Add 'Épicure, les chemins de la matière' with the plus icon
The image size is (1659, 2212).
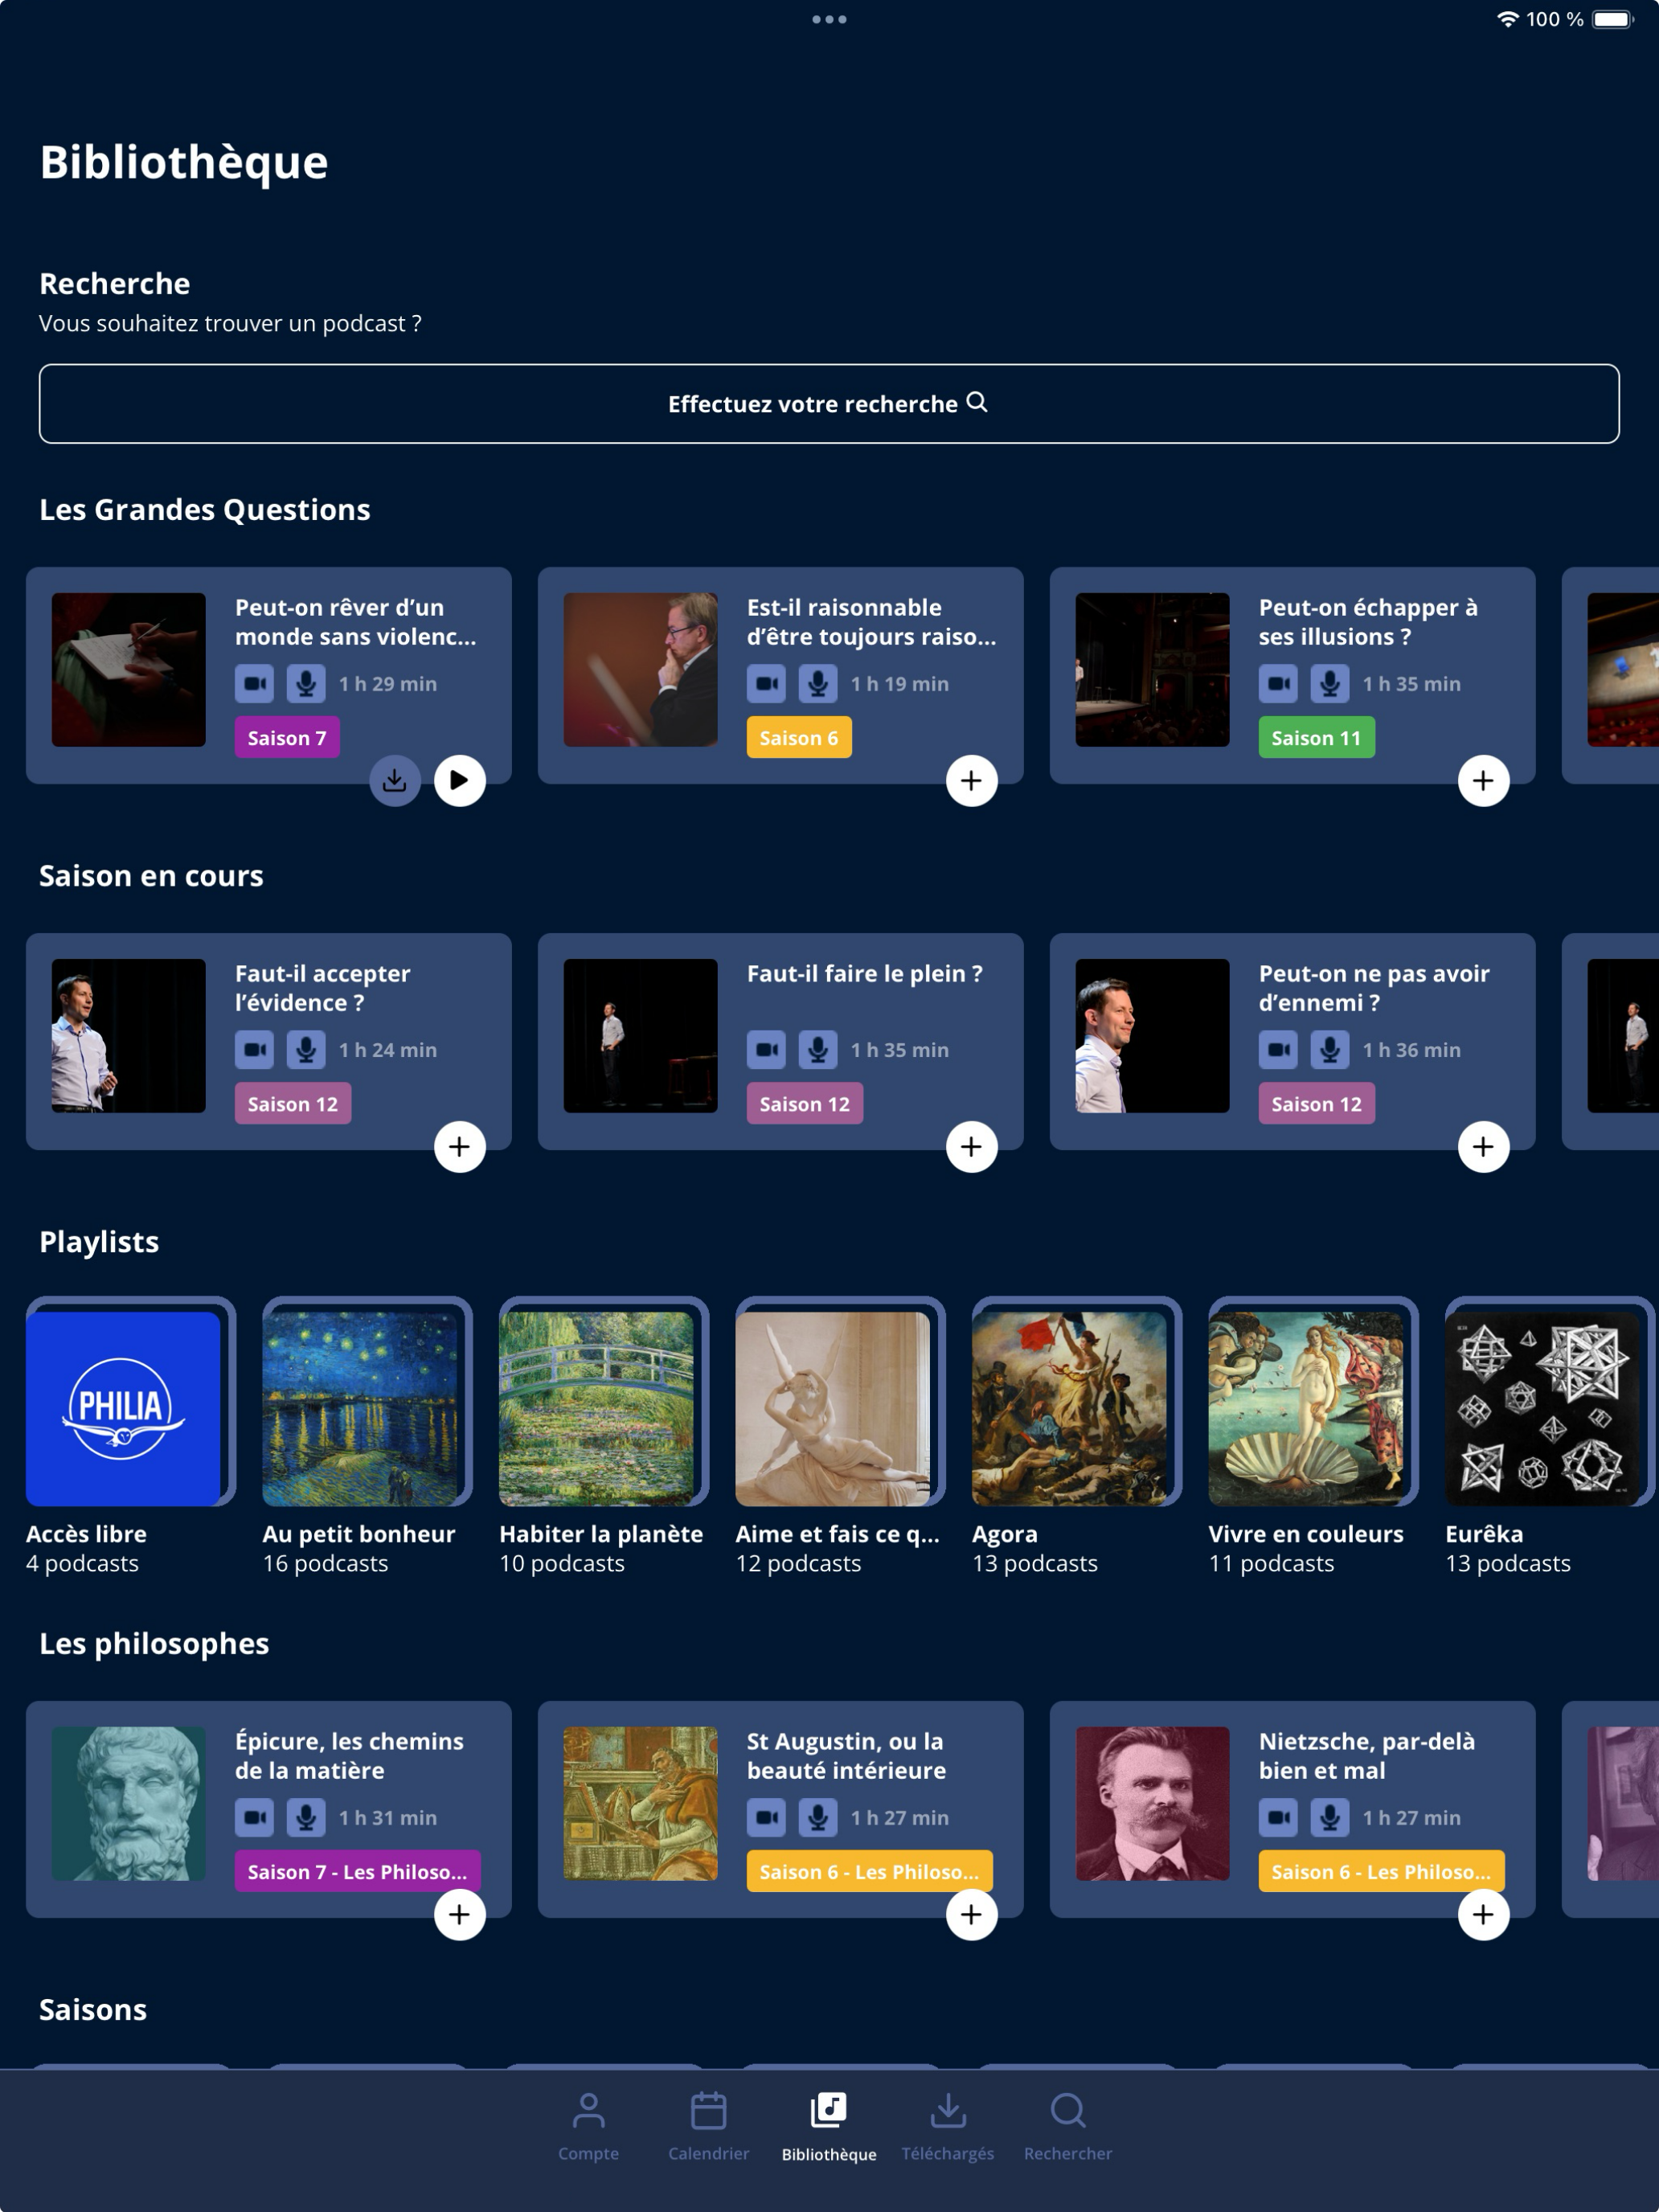(459, 1914)
